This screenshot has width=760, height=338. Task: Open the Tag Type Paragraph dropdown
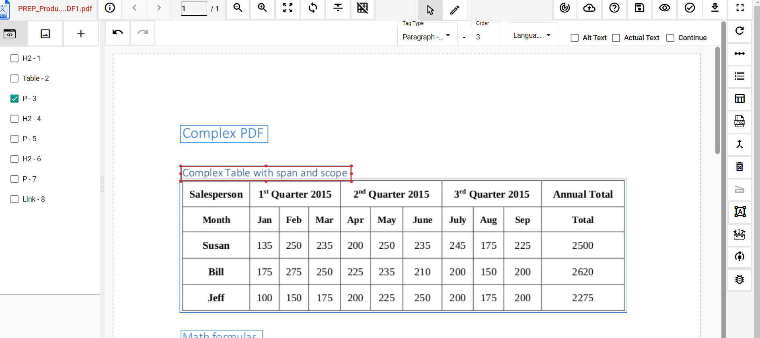pos(427,37)
